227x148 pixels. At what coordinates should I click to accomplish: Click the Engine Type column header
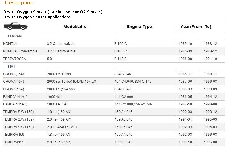[139, 27]
